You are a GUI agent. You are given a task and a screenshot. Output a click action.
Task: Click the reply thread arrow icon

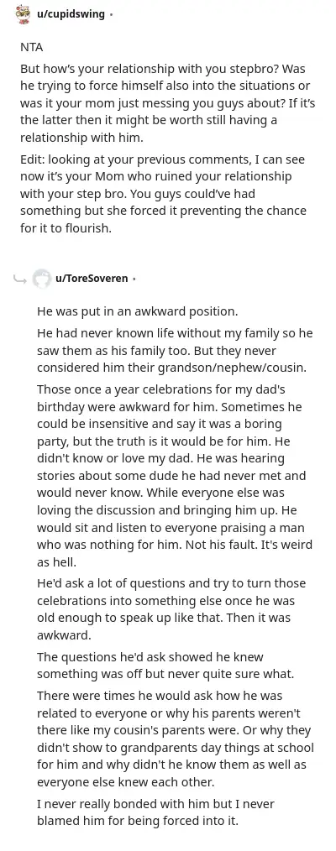click(21, 279)
